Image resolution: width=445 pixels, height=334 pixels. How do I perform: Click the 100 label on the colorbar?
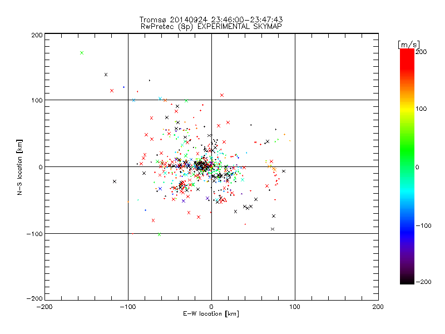[421, 109]
